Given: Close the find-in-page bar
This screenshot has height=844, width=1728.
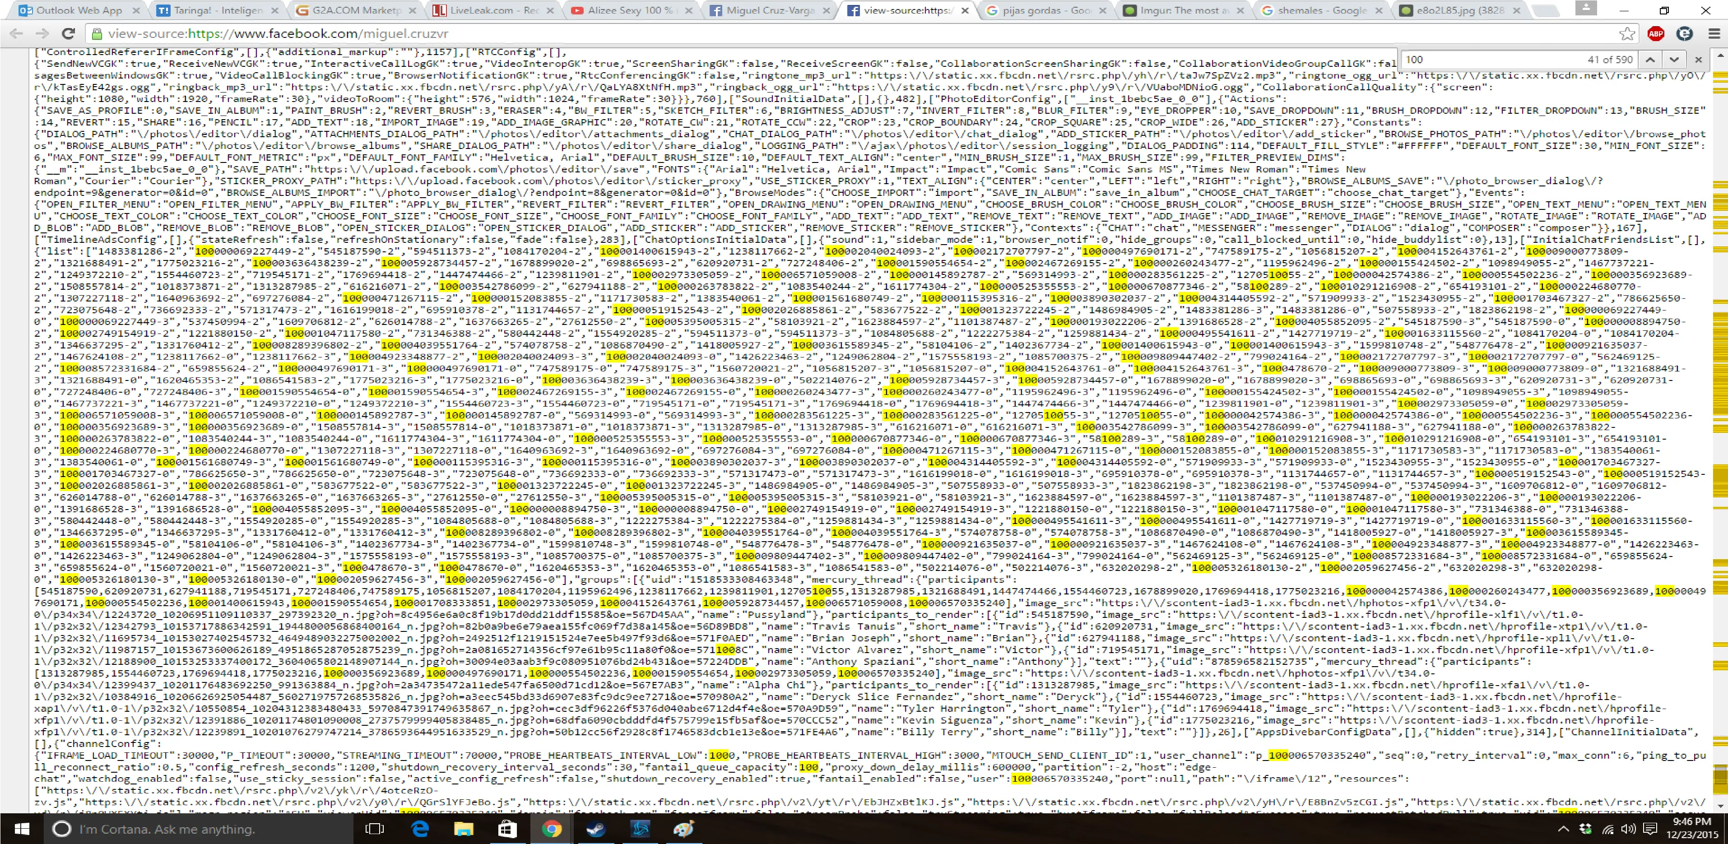Looking at the screenshot, I should [1699, 60].
